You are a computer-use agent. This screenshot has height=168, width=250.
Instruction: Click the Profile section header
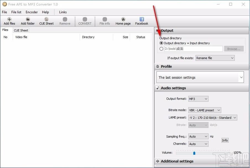click(202, 66)
